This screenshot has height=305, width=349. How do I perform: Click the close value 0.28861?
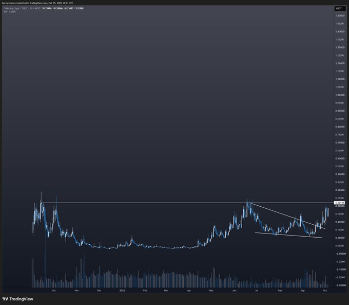click(x=80, y=8)
